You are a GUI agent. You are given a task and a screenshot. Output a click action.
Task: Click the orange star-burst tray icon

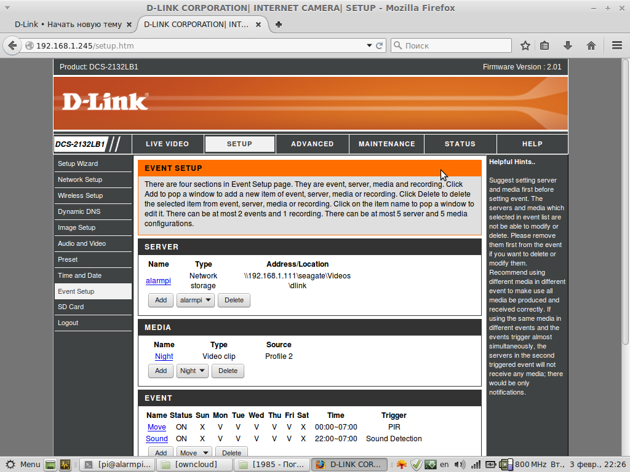(x=401, y=465)
